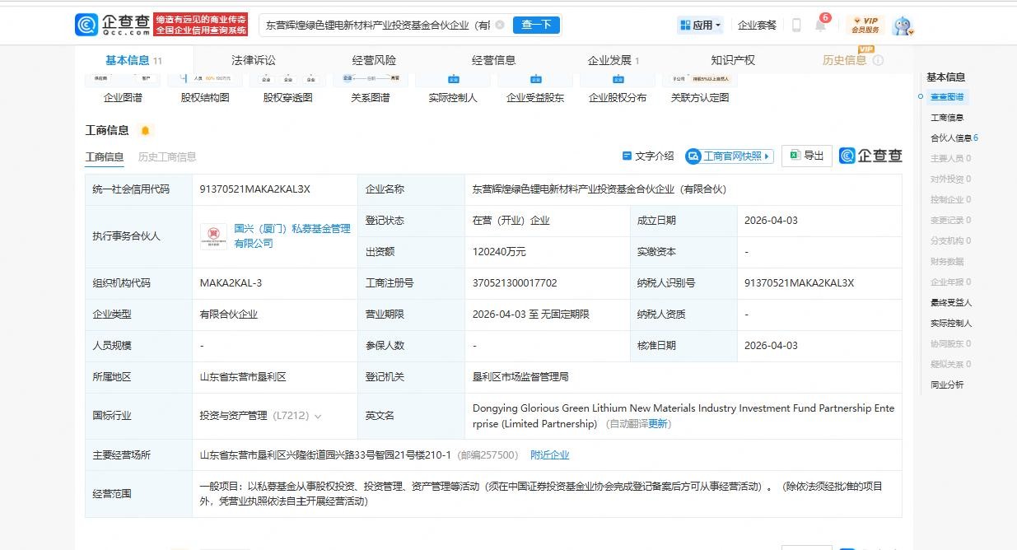Click the Qcc.com logo in the header

click(113, 25)
